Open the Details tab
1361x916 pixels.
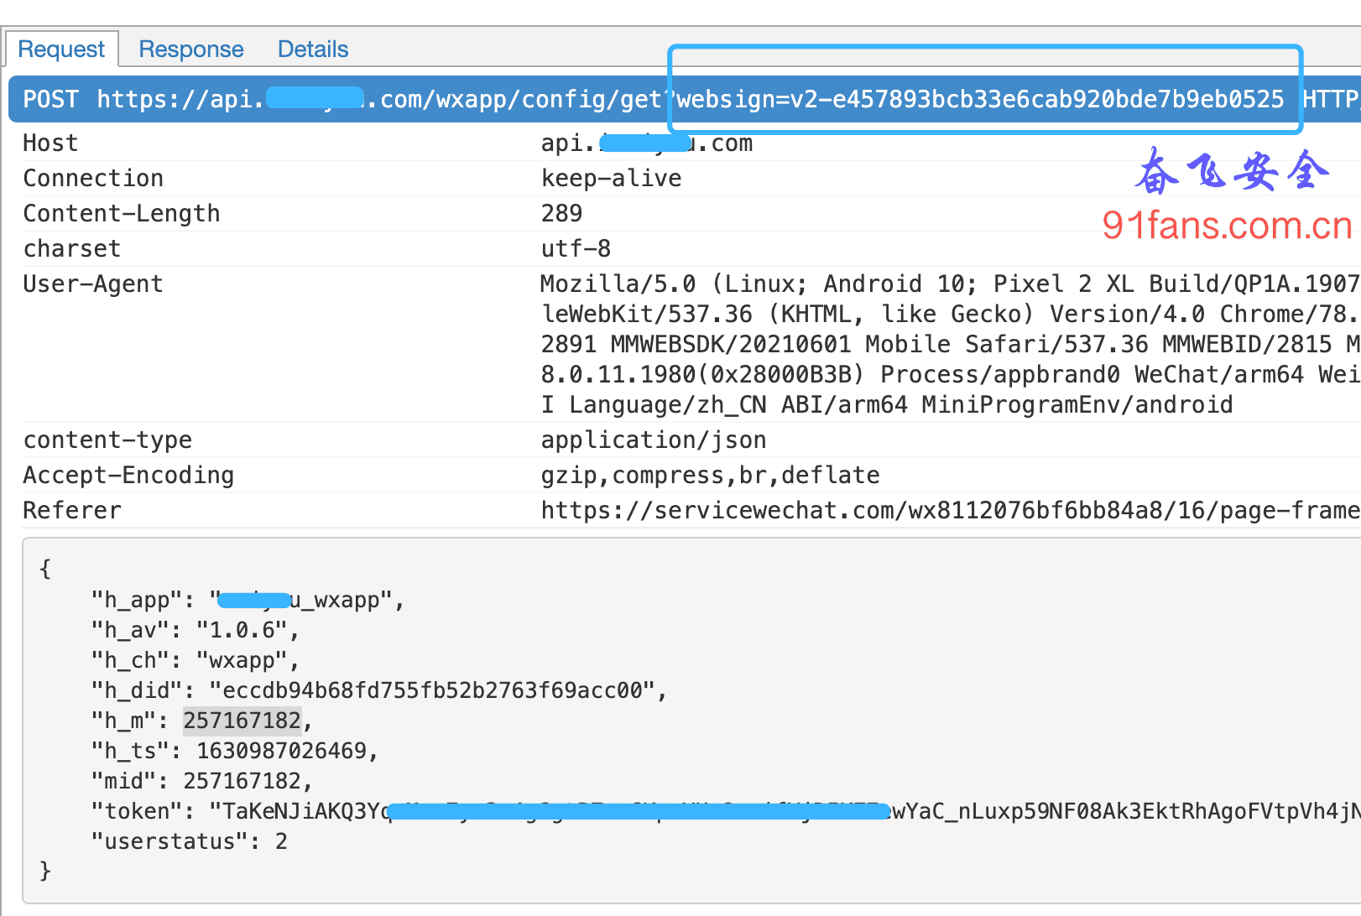313,49
